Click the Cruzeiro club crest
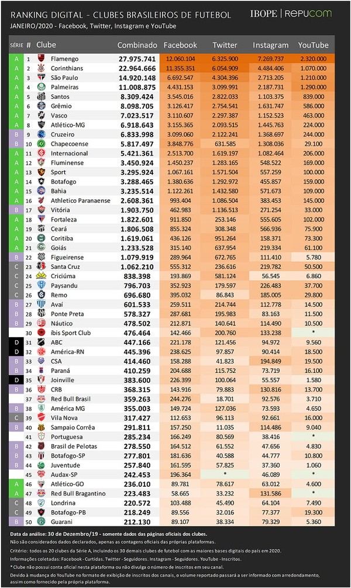The width and height of the screenshot is (351, 588). [x=42, y=134]
